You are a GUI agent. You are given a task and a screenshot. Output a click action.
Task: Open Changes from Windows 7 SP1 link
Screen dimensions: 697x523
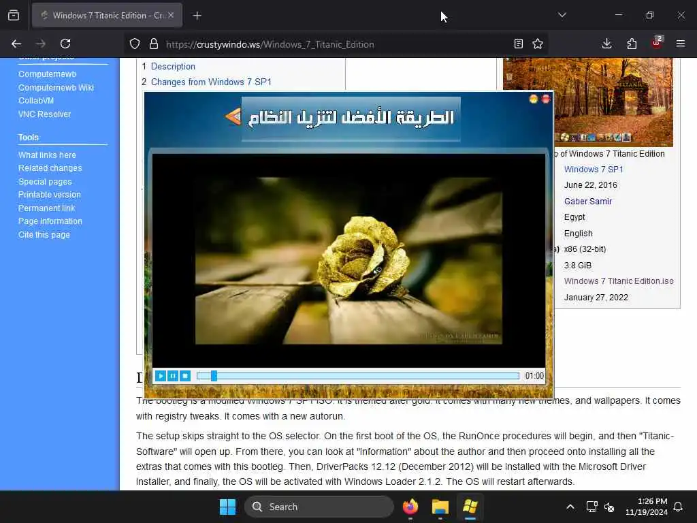coord(211,82)
